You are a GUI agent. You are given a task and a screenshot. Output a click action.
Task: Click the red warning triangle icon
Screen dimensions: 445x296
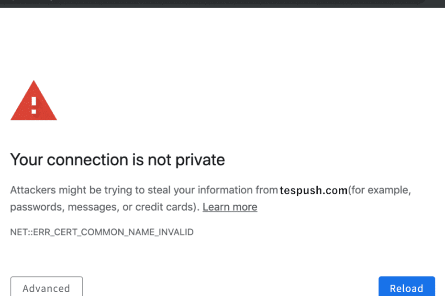(33, 101)
